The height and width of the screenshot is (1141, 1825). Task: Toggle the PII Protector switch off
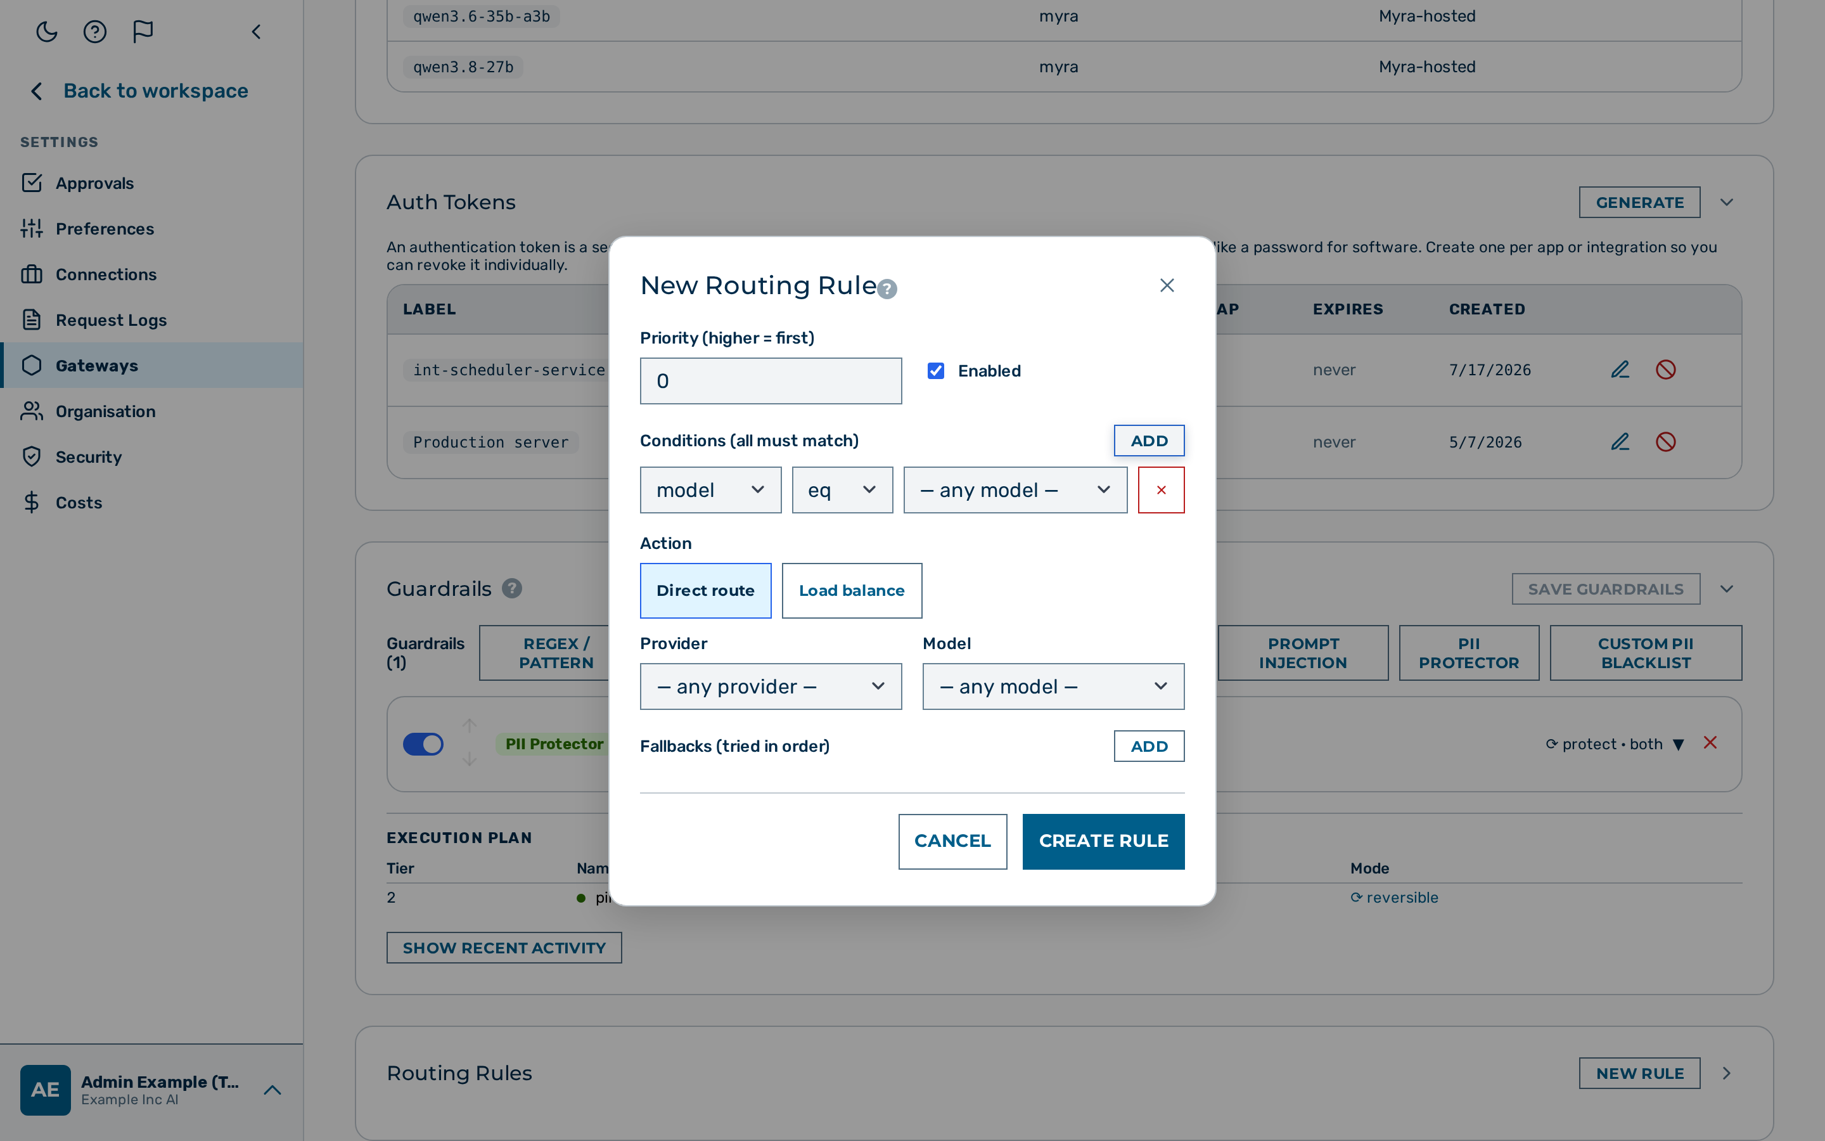pyautogui.click(x=423, y=744)
